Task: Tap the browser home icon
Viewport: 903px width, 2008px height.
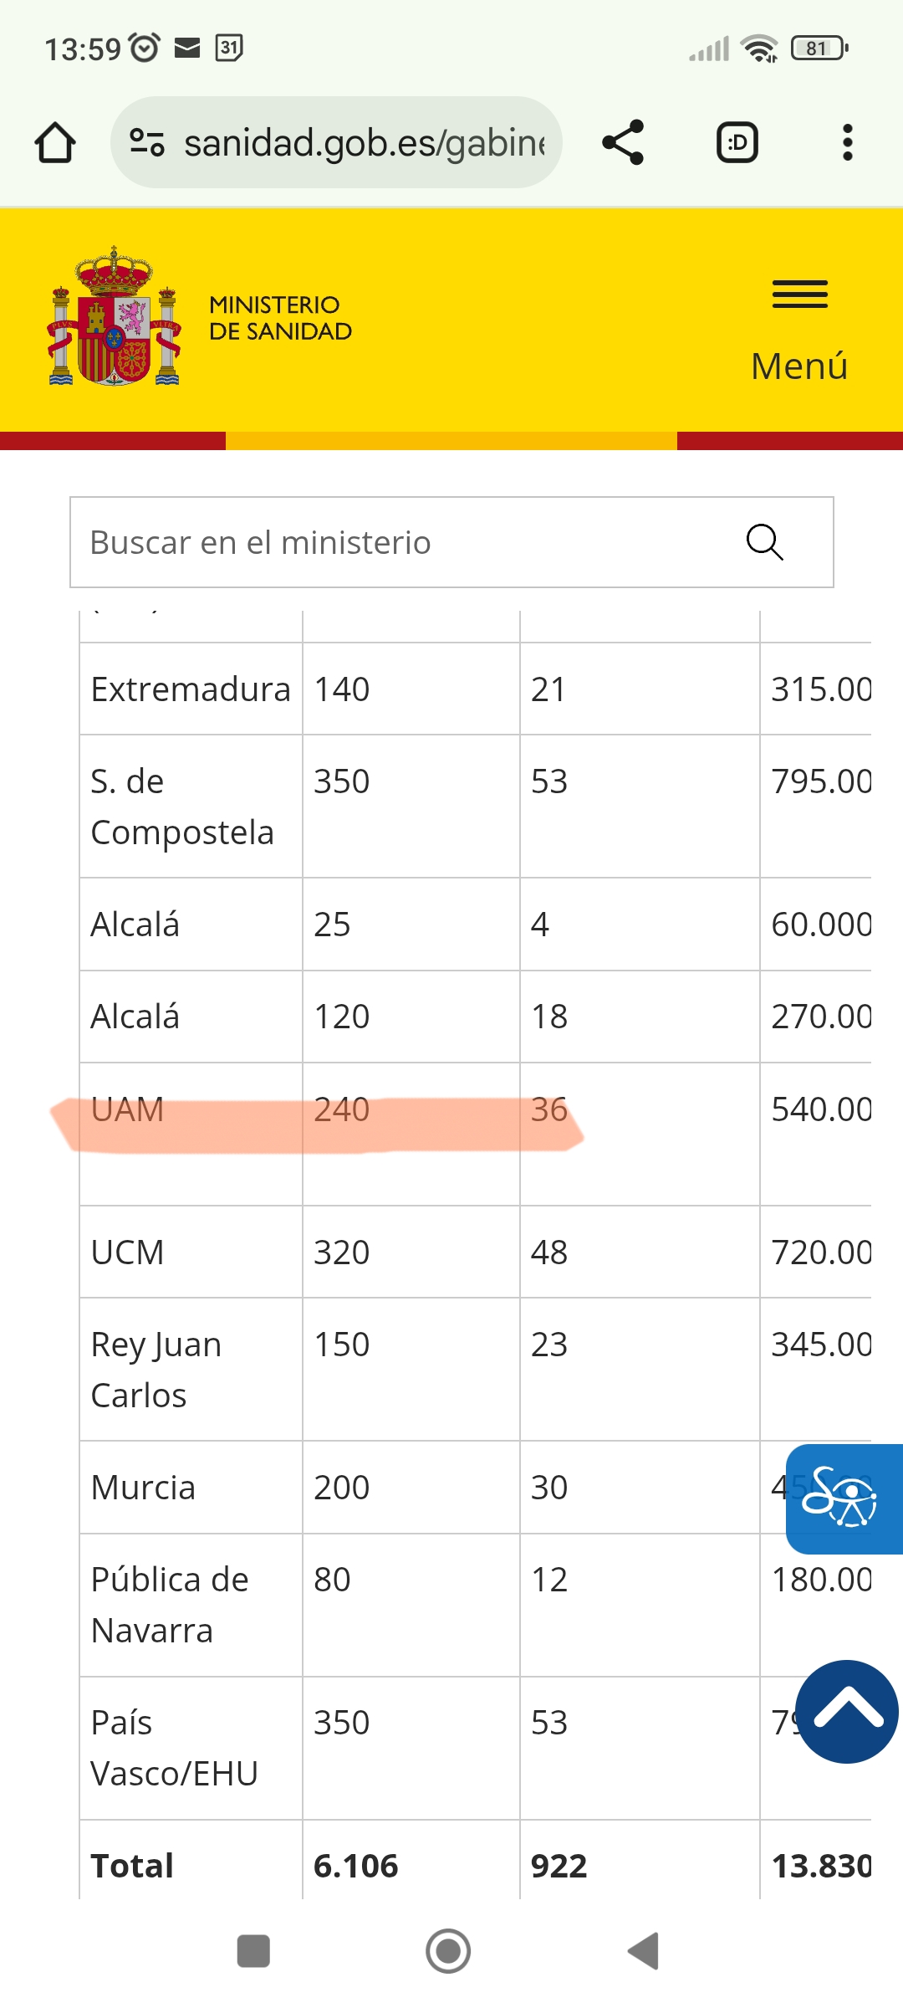Action: pyautogui.click(x=55, y=142)
